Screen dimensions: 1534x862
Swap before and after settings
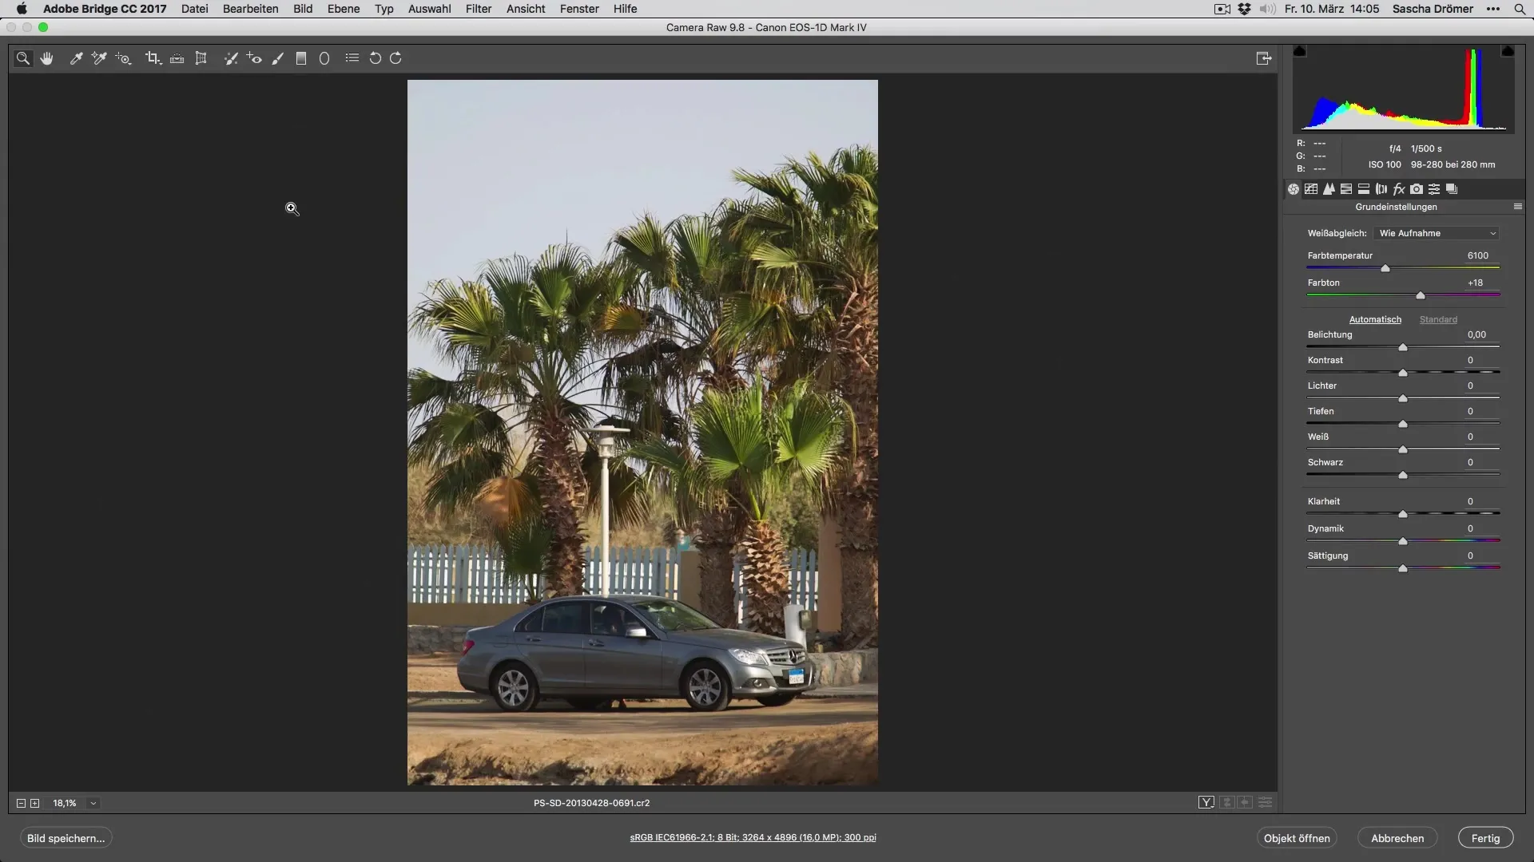(1227, 803)
